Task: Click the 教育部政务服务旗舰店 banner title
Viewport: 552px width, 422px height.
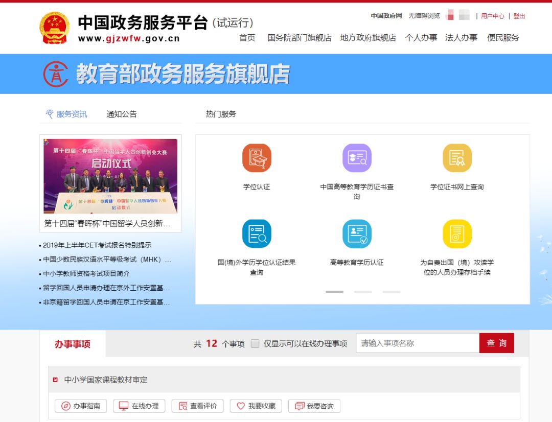Action: (x=183, y=74)
